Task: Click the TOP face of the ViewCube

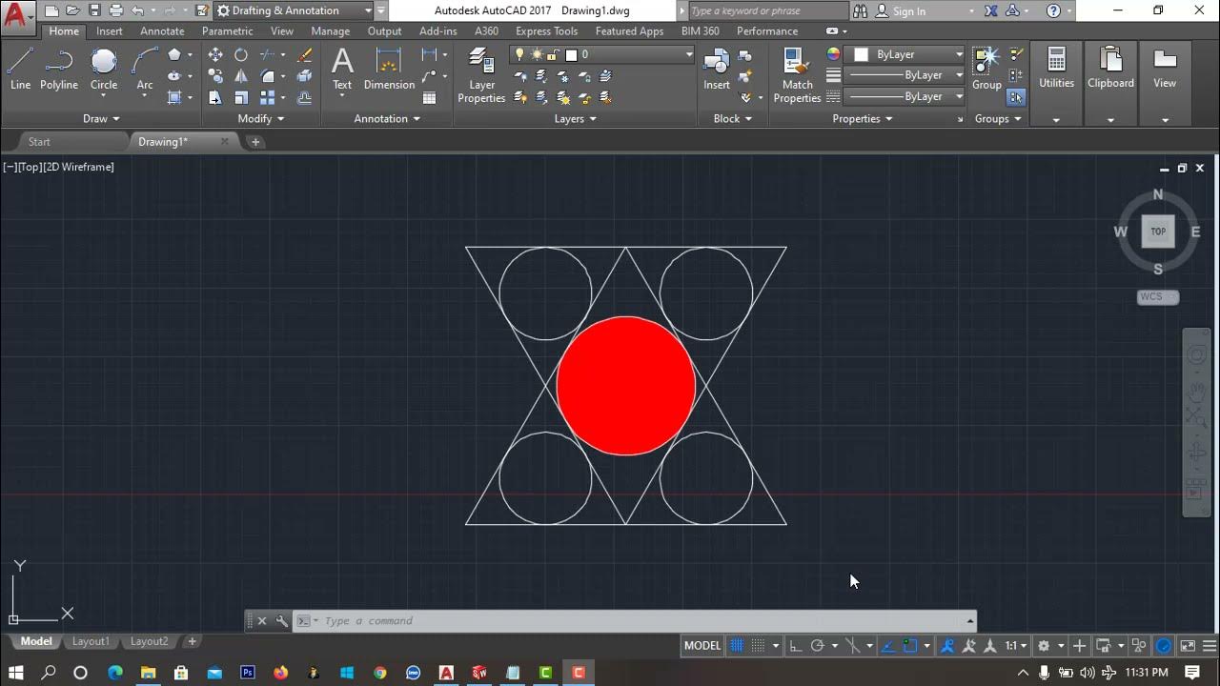Action: coord(1158,231)
